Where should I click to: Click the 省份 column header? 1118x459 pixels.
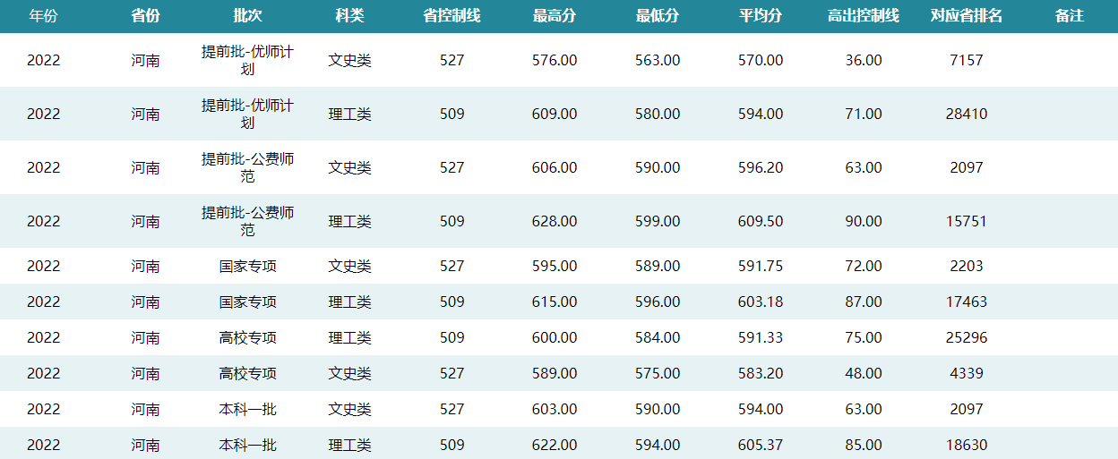point(145,16)
